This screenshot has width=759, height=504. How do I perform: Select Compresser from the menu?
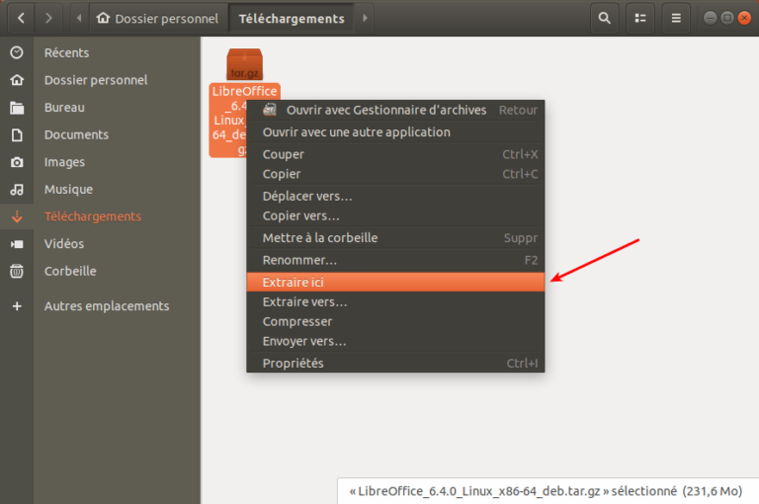click(395, 321)
